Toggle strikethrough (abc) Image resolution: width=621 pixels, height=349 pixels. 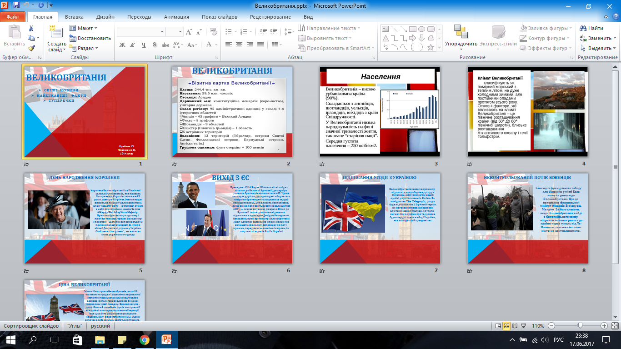165,45
